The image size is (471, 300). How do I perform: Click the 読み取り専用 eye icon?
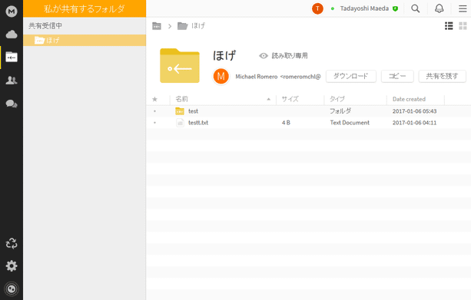[264, 56]
